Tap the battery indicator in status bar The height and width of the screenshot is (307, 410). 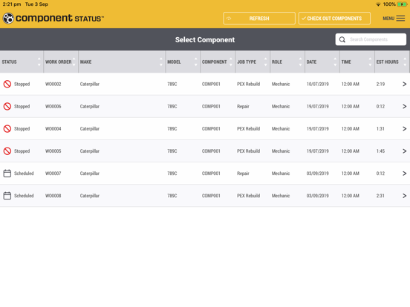point(402,4)
